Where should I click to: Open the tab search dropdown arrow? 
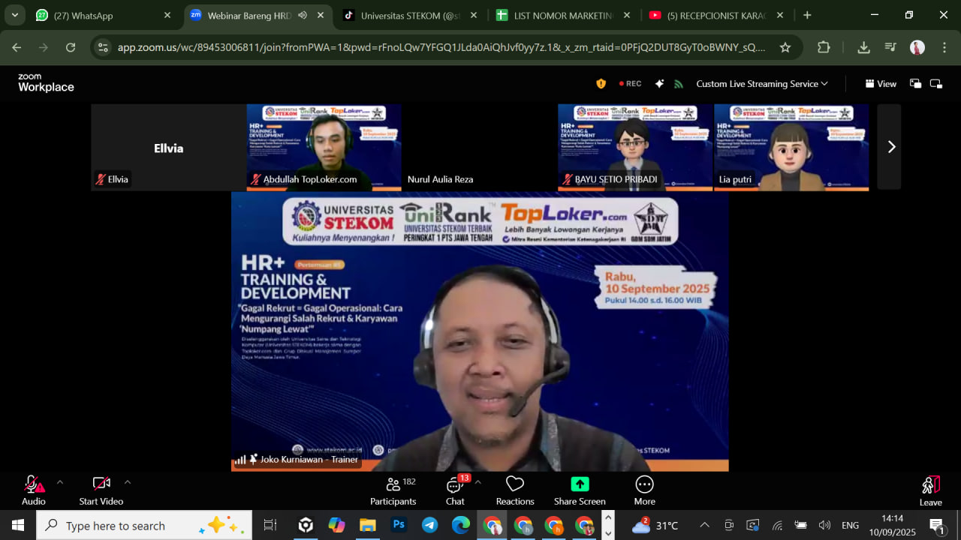click(14, 15)
